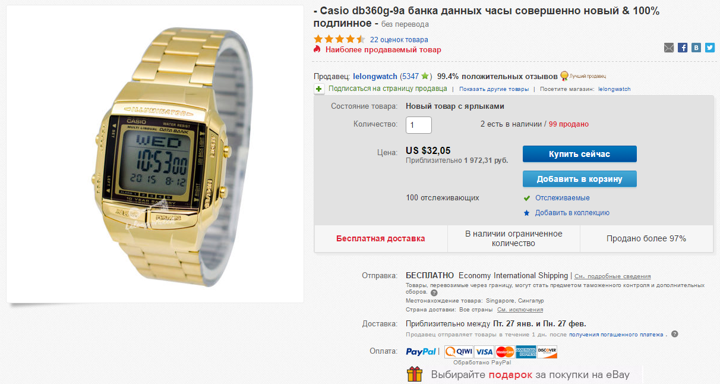720x384 pixels.
Task: Share listing via email envelope icon
Action: [669, 48]
